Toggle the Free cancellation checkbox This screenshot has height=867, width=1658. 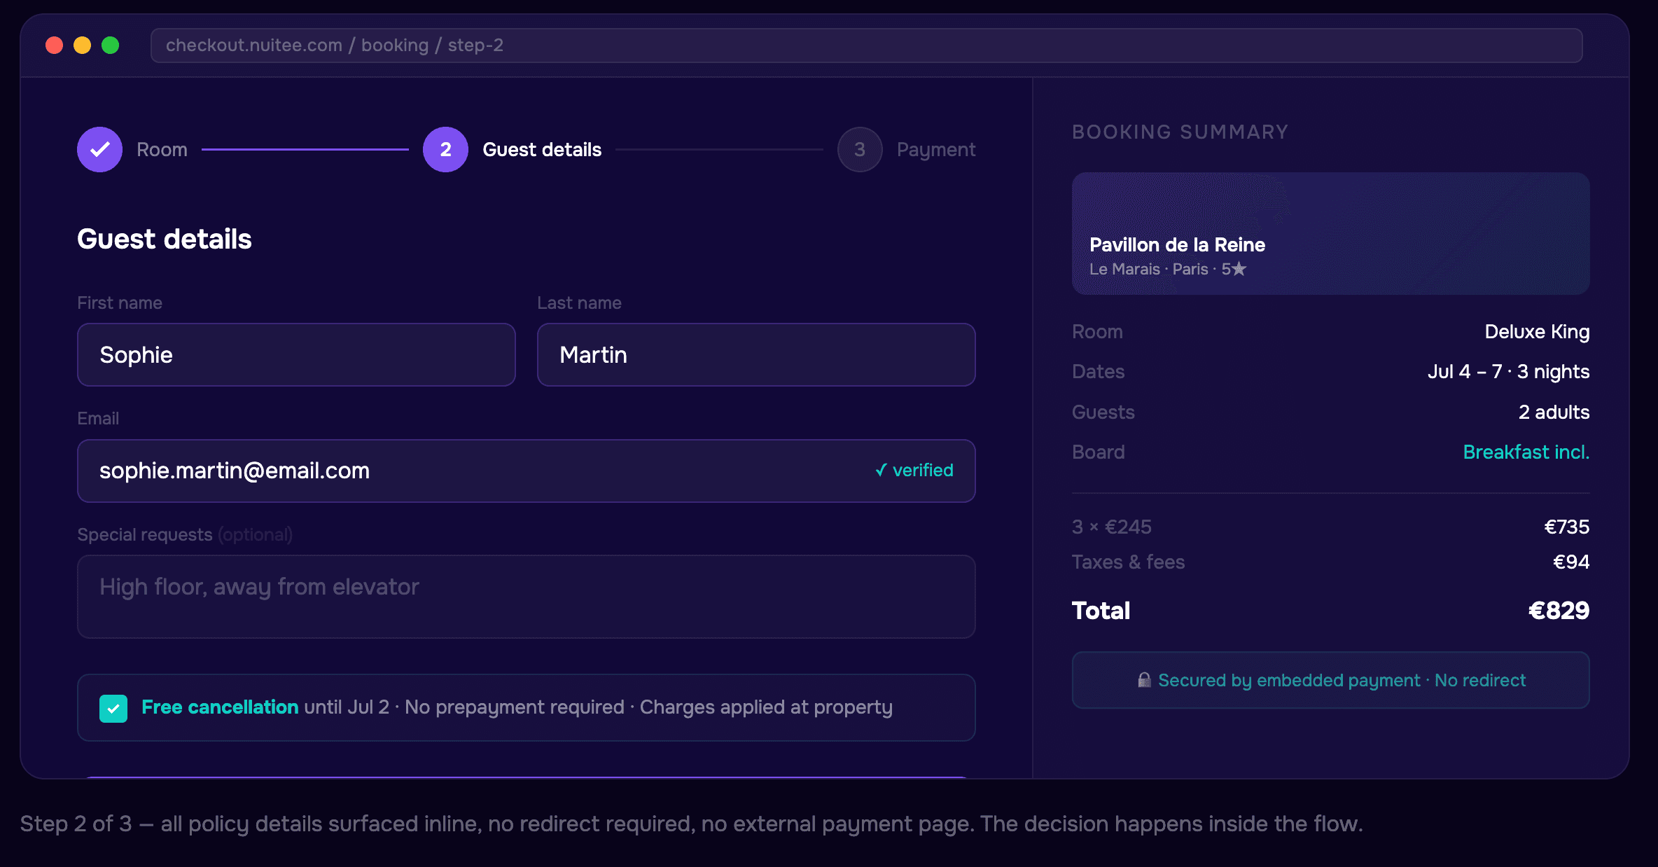click(113, 708)
